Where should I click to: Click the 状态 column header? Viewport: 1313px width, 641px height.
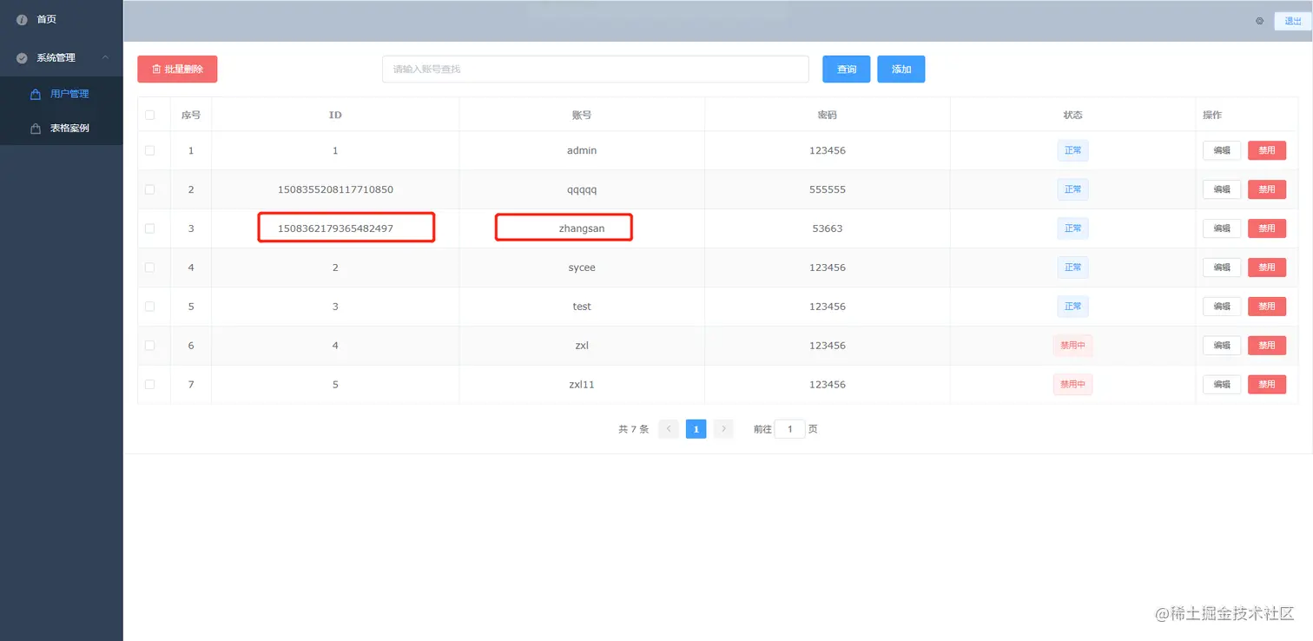1073,115
